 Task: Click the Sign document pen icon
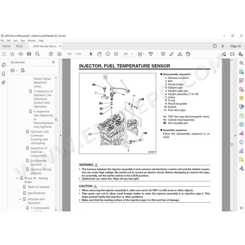[180, 54]
